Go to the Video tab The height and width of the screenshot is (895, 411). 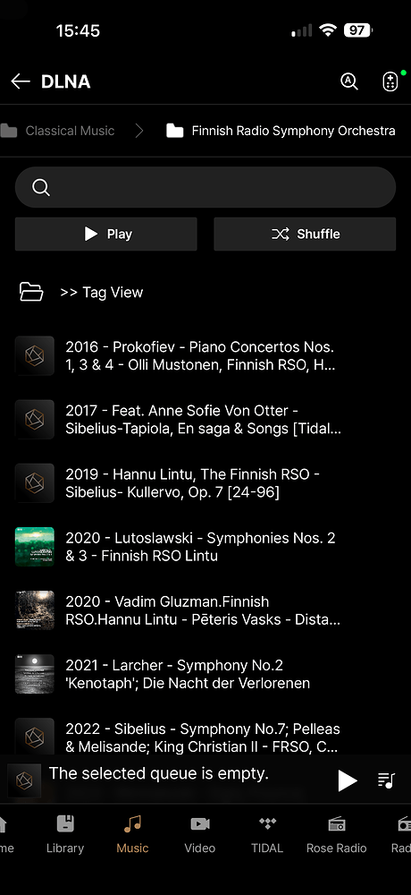tap(200, 834)
